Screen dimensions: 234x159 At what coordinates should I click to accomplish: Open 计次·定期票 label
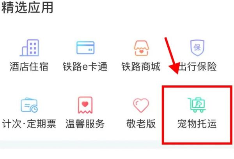point(29,124)
